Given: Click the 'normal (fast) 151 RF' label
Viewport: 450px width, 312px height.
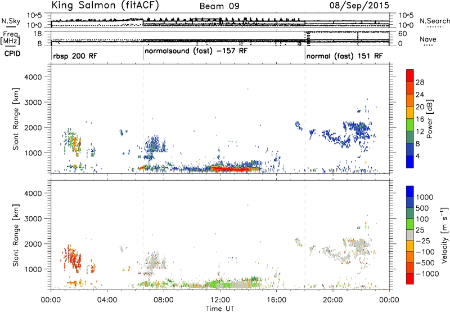Looking at the screenshot, I should click(x=344, y=56).
